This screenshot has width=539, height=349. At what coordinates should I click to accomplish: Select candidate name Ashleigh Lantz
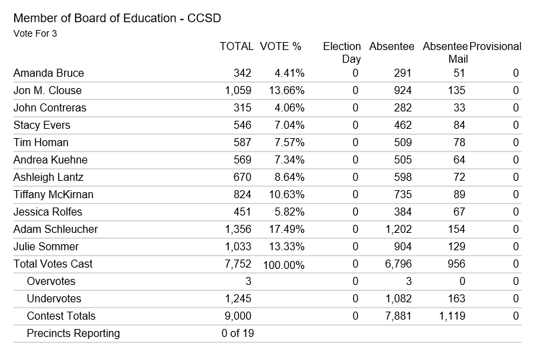[x=47, y=178]
